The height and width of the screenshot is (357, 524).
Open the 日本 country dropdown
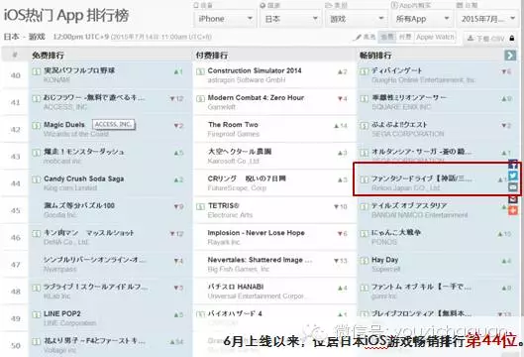click(x=290, y=19)
